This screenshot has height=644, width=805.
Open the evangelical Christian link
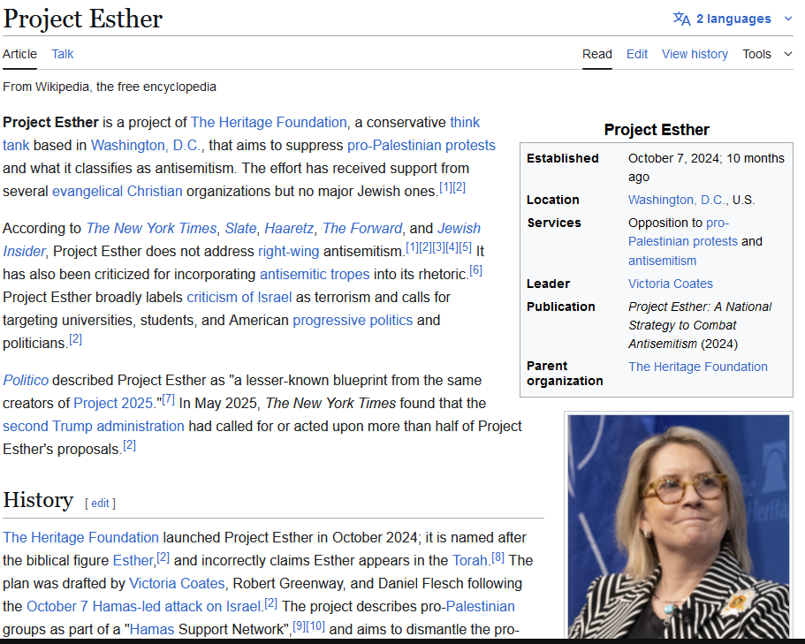(118, 192)
